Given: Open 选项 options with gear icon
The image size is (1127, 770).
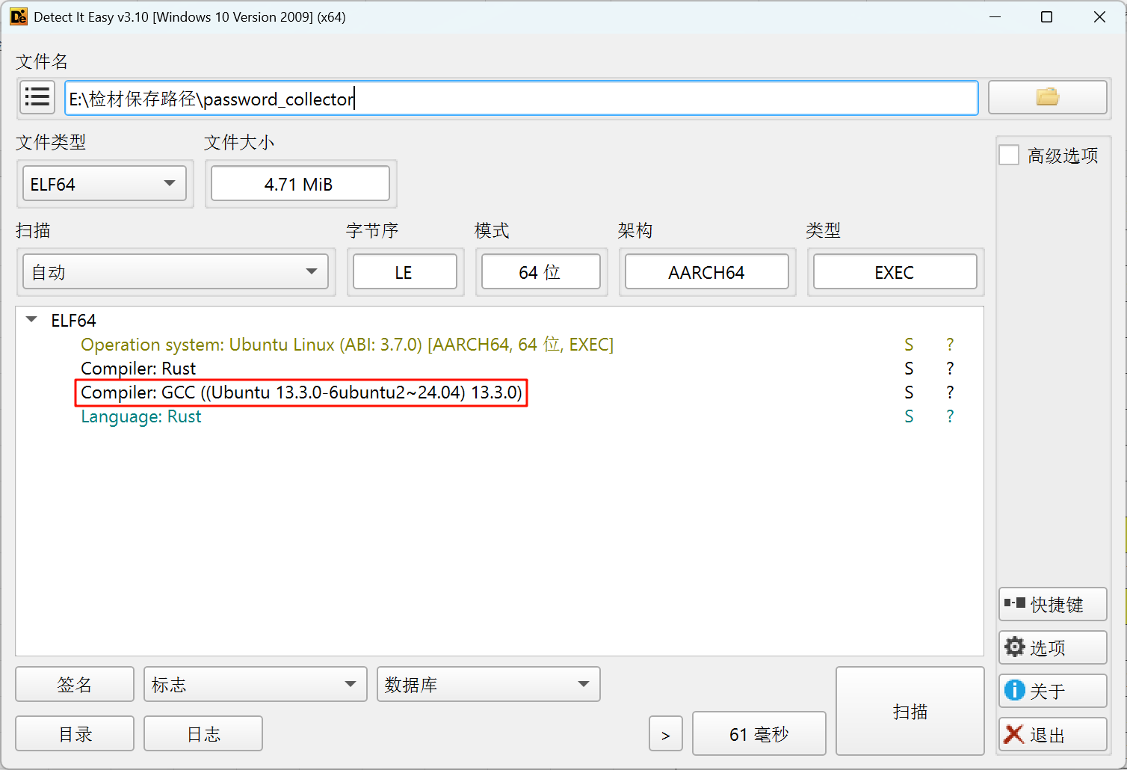Looking at the screenshot, I should pos(1052,647).
